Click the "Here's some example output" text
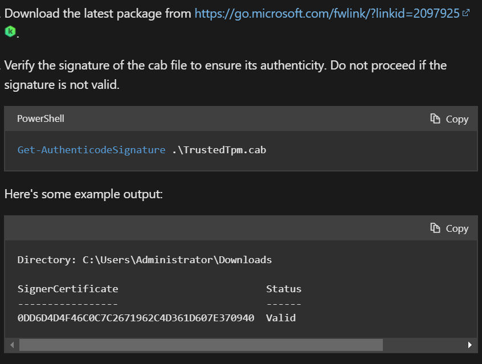Screen dimensions: 482x364 tap(83, 194)
